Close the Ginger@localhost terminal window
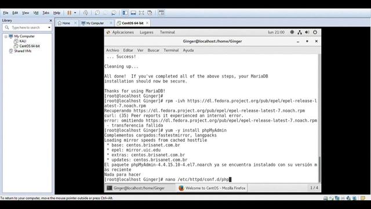The image size is (371, 209). pos(317,41)
